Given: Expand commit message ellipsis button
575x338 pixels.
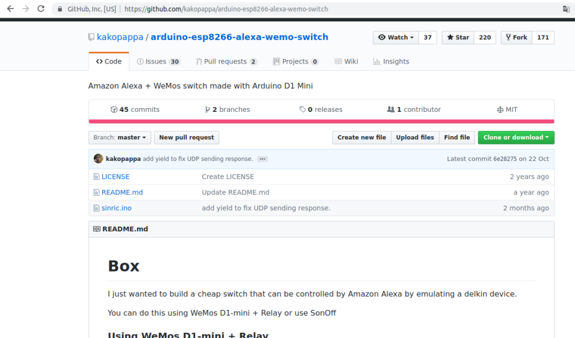Looking at the screenshot, I should (262, 159).
